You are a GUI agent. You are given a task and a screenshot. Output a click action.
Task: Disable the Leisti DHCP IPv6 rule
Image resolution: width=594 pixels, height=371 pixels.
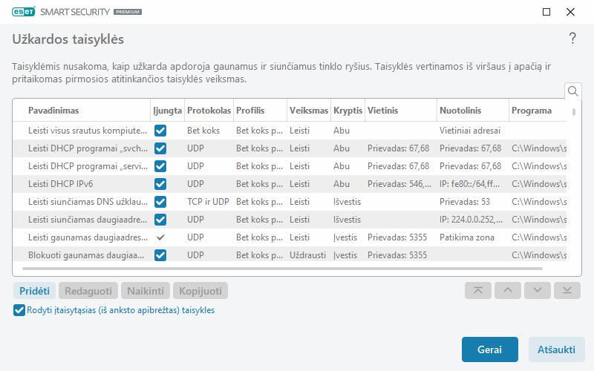[x=160, y=184]
